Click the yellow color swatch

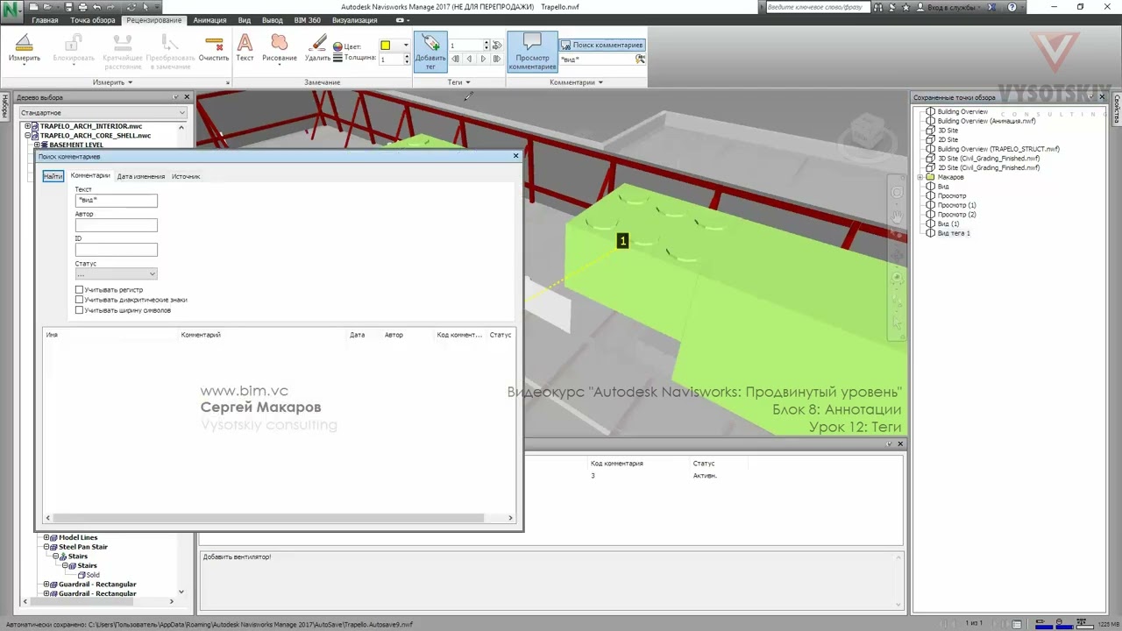coord(385,46)
